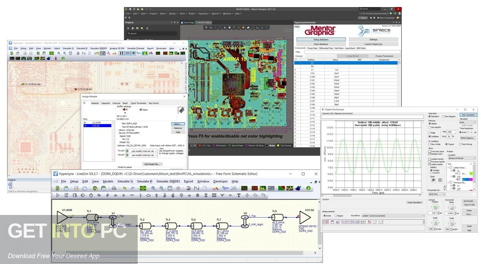Select the U15.G2 receiver triangle in schematic
The image size is (481, 264).
coord(304,217)
